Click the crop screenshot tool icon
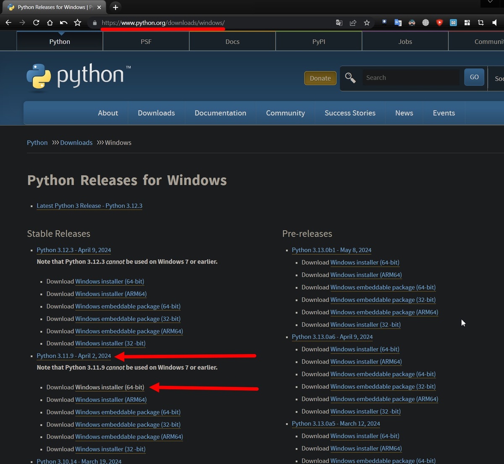This screenshot has height=464, width=504. coord(481,23)
